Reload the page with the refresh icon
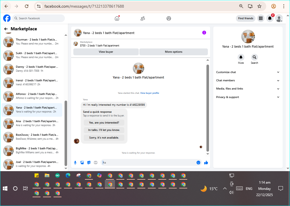The image size is (290, 206). tap(27, 6)
